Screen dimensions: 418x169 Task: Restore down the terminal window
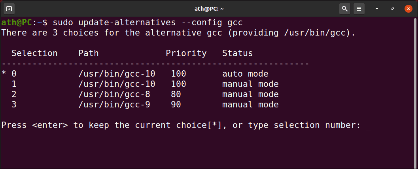[x=392, y=9]
